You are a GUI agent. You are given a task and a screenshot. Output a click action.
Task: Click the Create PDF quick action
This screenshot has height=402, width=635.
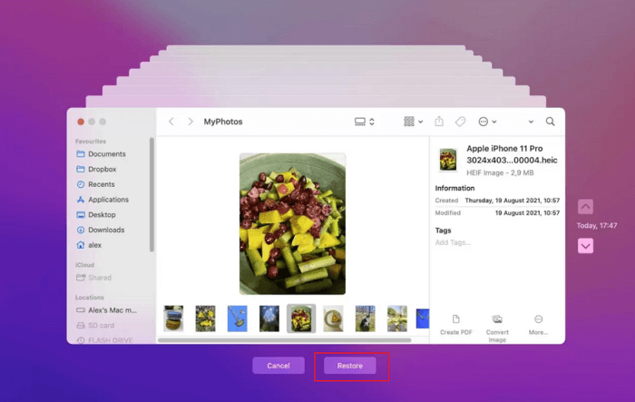pos(455,324)
